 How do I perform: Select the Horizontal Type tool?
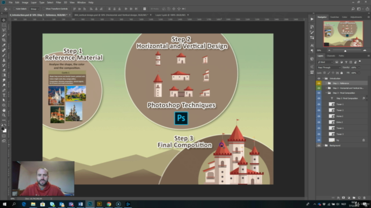tap(4, 95)
